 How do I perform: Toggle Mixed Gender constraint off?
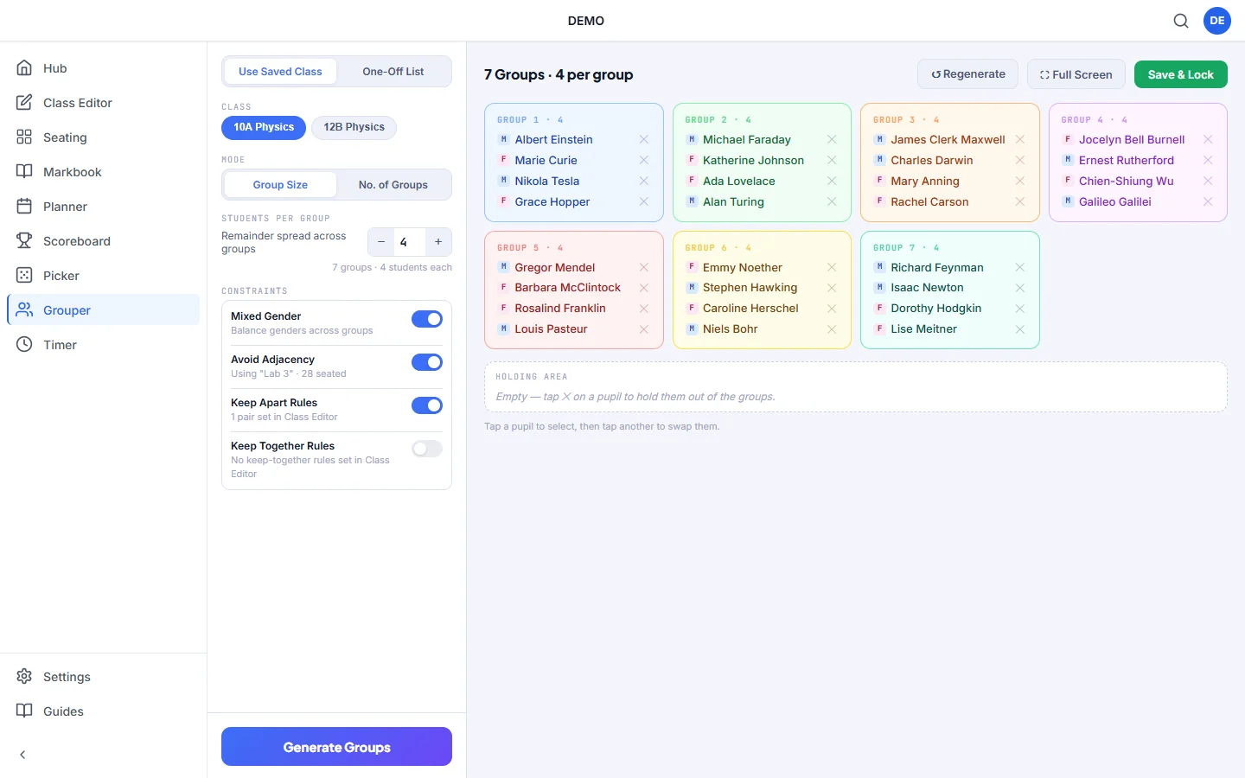(427, 319)
